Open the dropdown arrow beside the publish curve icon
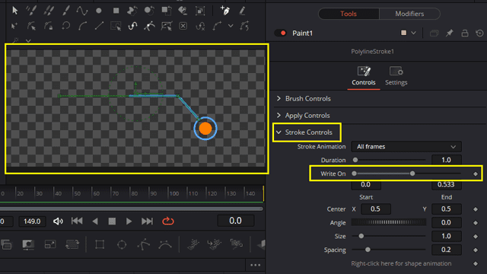The image size is (487, 274). pos(231,26)
